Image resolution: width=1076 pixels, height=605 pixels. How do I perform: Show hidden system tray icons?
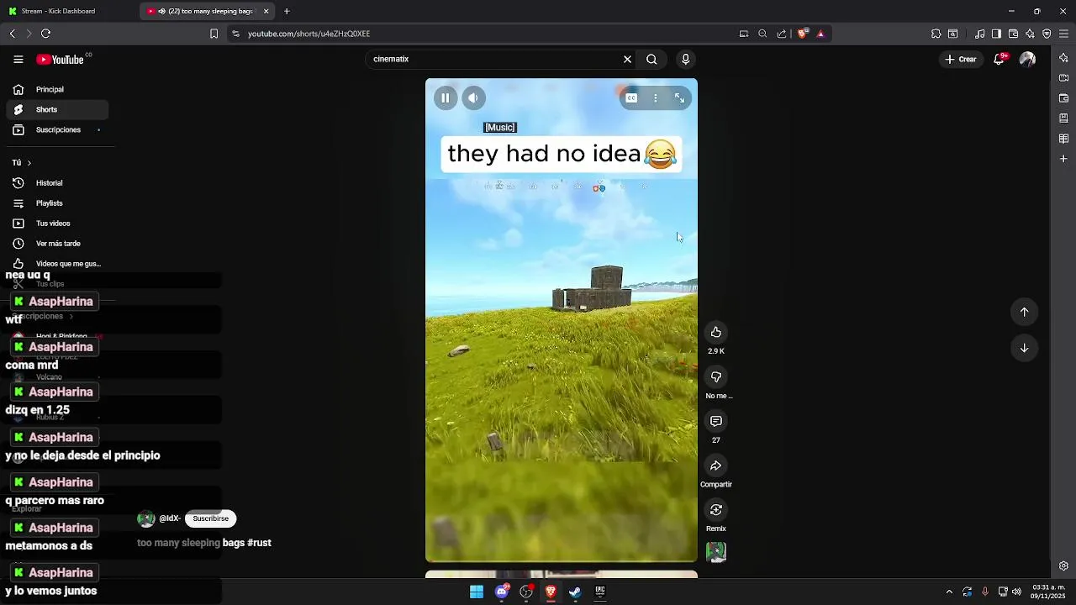(949, 592)
